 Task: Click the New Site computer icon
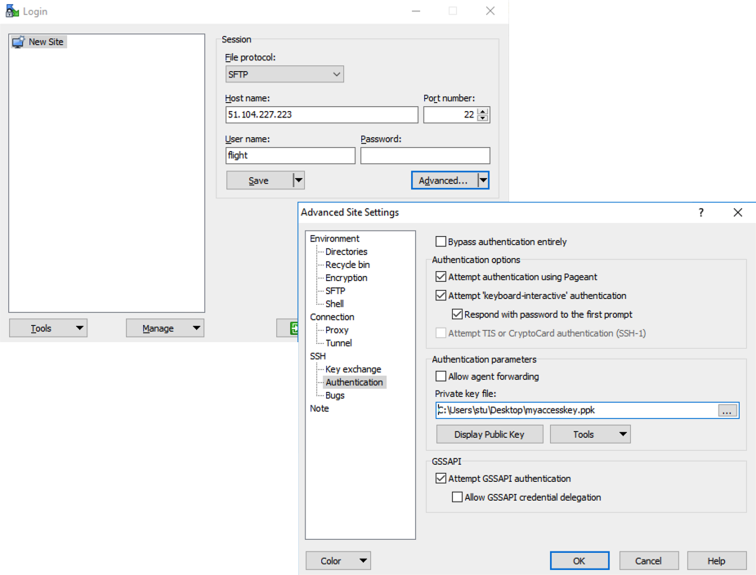coord(19,42)
